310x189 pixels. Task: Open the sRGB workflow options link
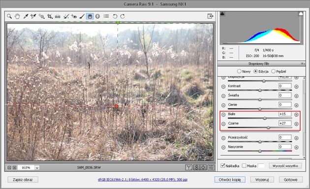click(143, 180)
